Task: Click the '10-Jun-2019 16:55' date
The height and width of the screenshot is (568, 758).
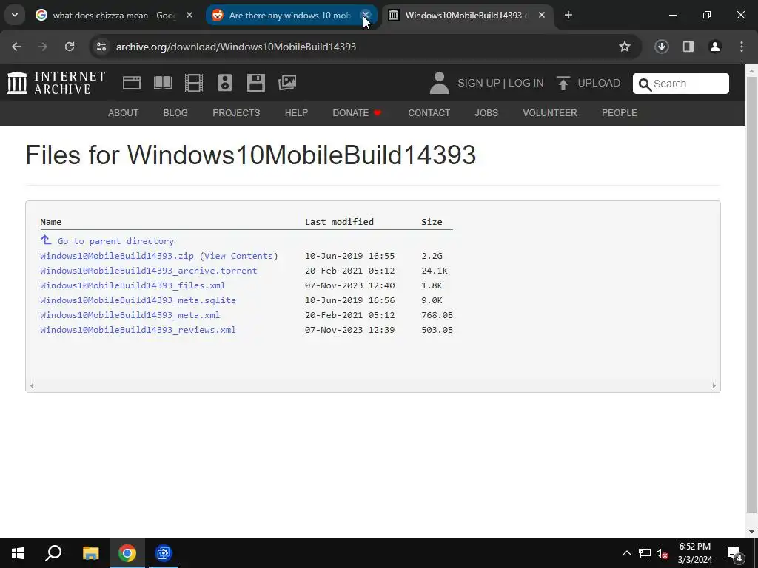Action: click(x=349, y=256)
